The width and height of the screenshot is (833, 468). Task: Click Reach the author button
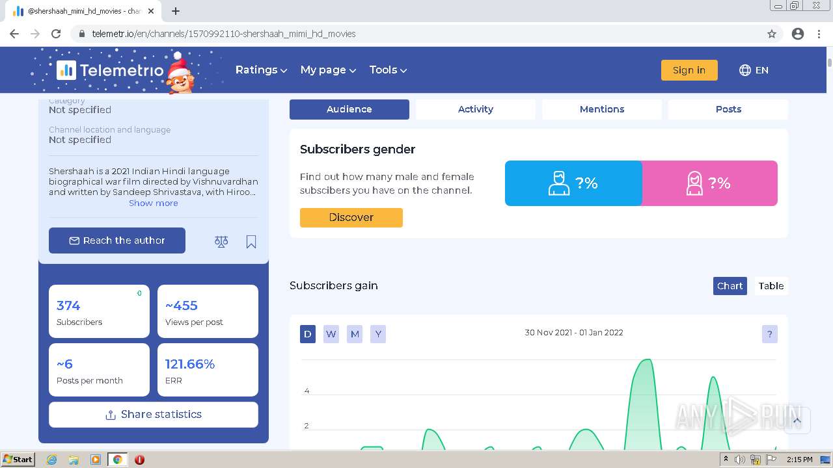point(117,240)
